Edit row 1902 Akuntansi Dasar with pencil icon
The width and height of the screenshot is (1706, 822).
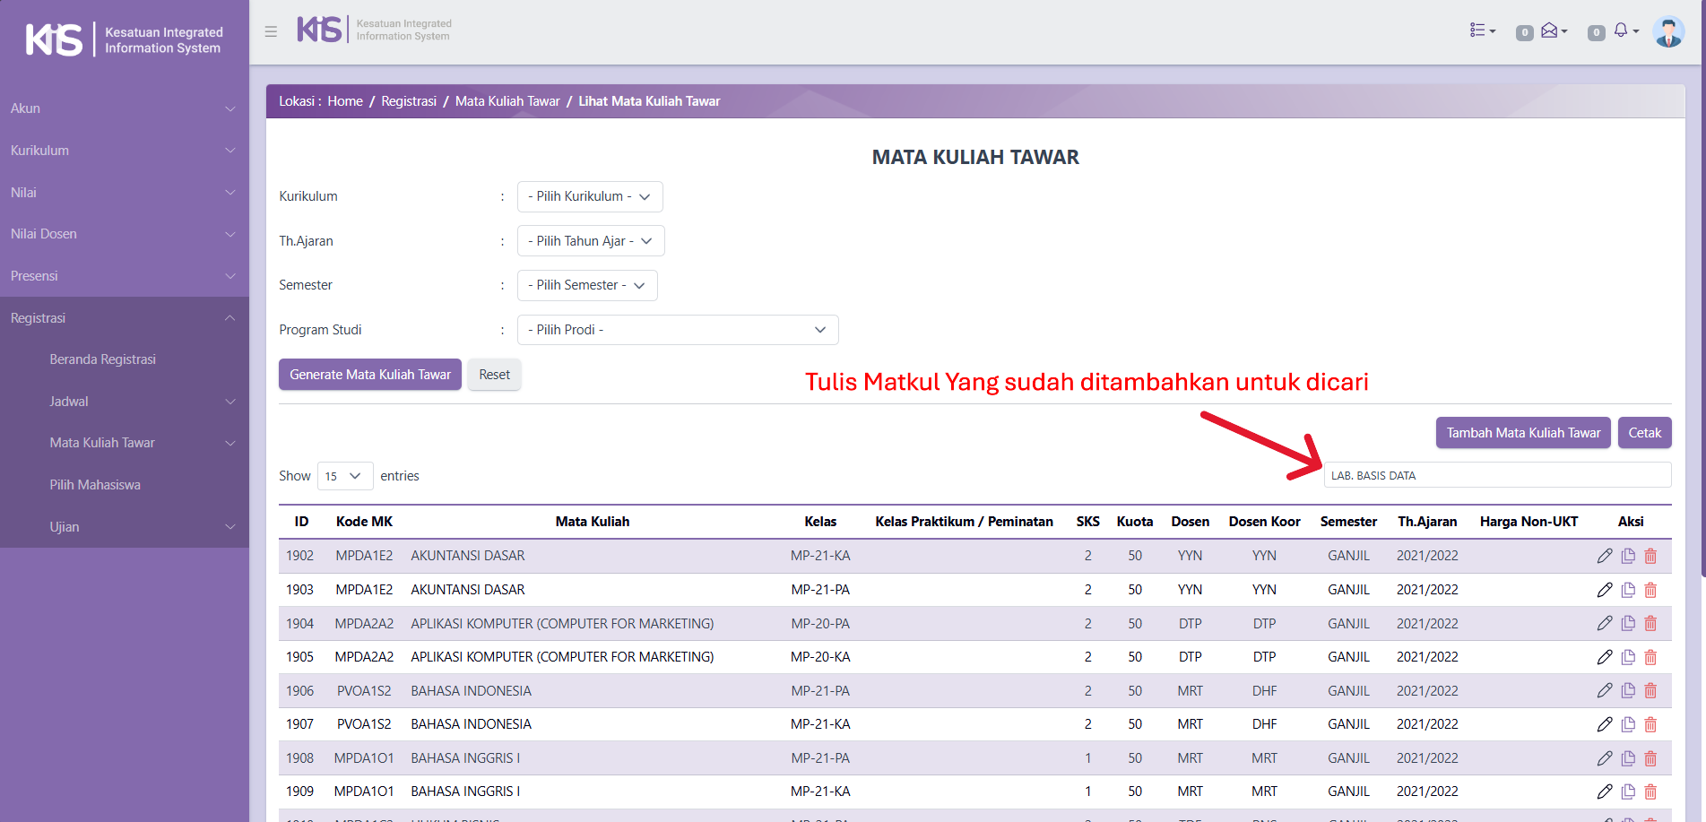click(1604, 556)
